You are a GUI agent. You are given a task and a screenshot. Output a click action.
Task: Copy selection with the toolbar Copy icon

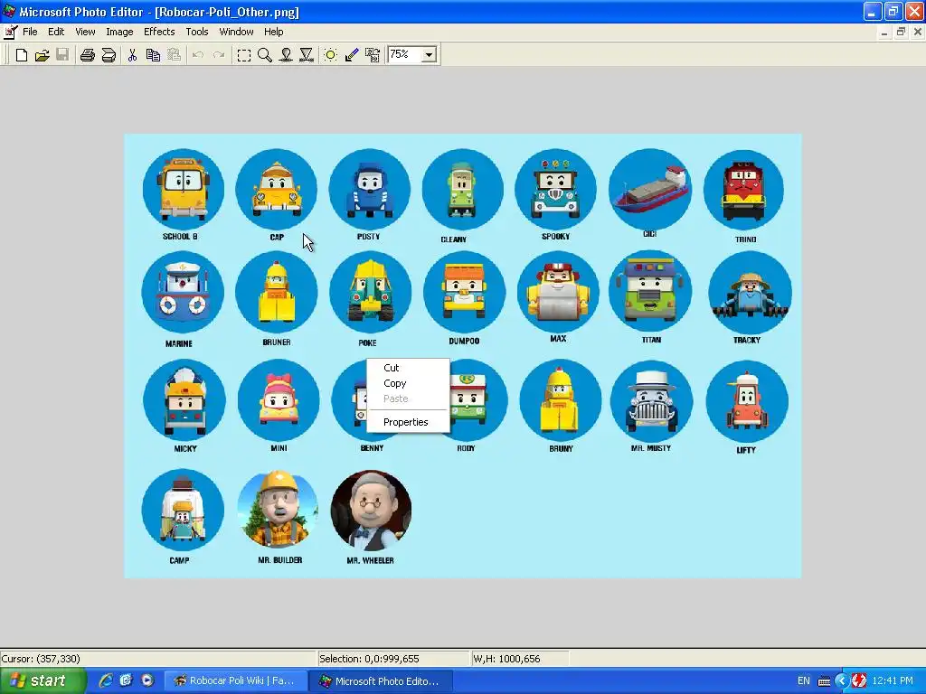(153, 55)
